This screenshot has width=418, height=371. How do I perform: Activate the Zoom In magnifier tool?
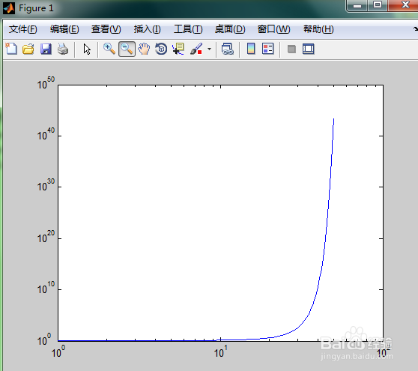pos(109,49)
